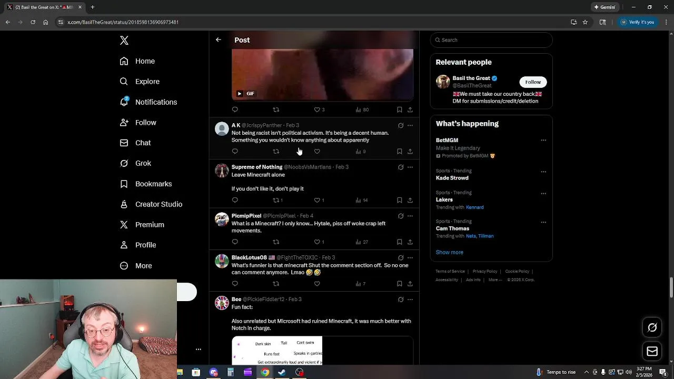Screen dimensions: 674x379
Task: Open more options on BlackLotus08's comment
Action: tap(410, 258)
